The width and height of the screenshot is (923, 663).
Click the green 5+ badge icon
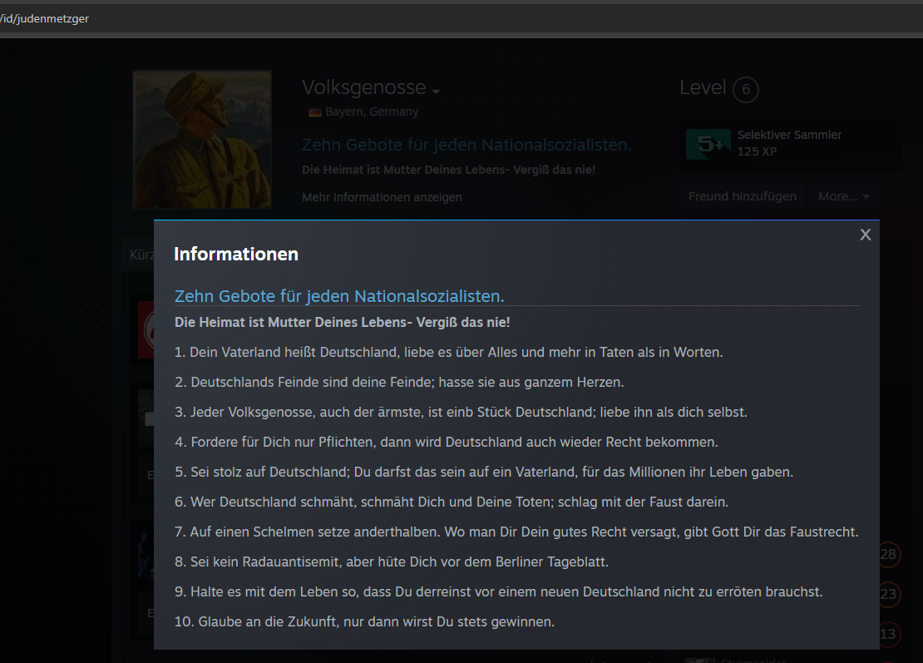(x=708, y=144)
